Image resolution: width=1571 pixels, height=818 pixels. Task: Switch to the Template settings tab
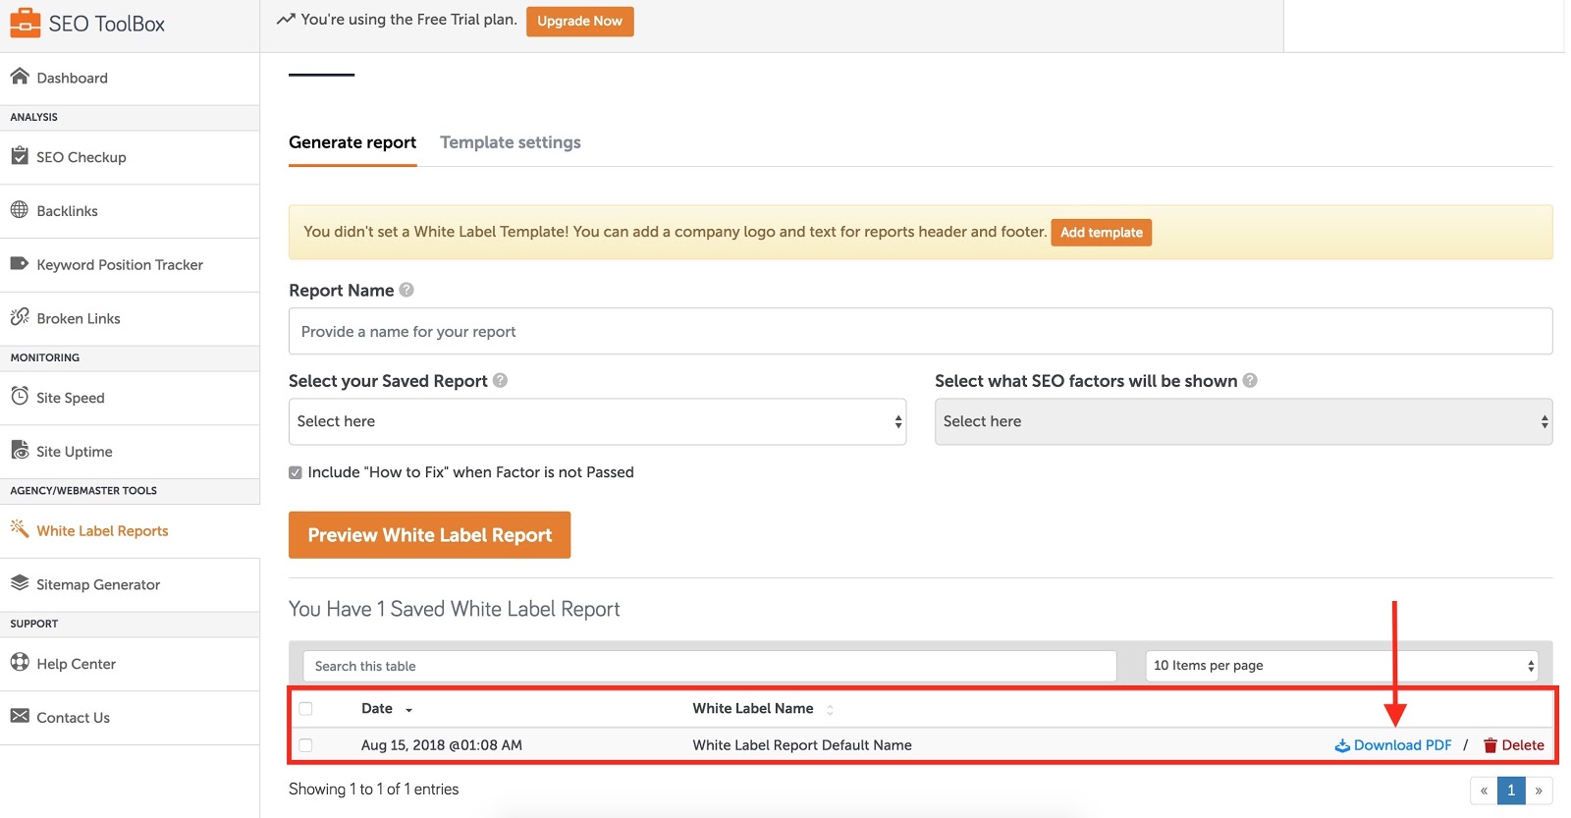(511, 142)
